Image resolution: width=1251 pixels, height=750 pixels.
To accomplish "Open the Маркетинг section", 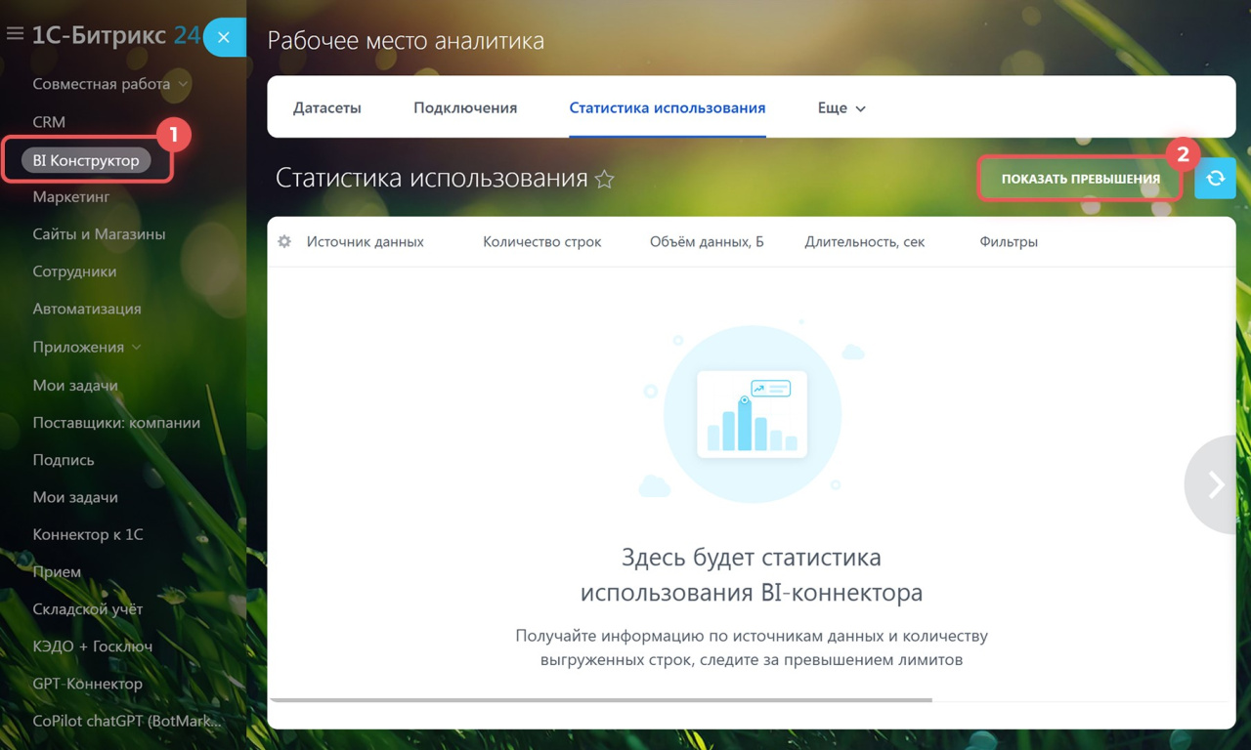I will [x=71, y=197].
